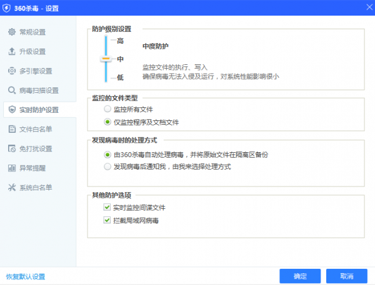375x285 pixels.
Task: Click the wrench icon beside 系统白名单
Action: tap(12, 187)
